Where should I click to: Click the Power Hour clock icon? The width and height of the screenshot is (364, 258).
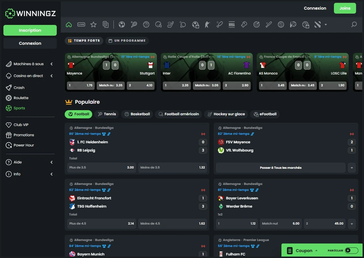tap(9, 145)
